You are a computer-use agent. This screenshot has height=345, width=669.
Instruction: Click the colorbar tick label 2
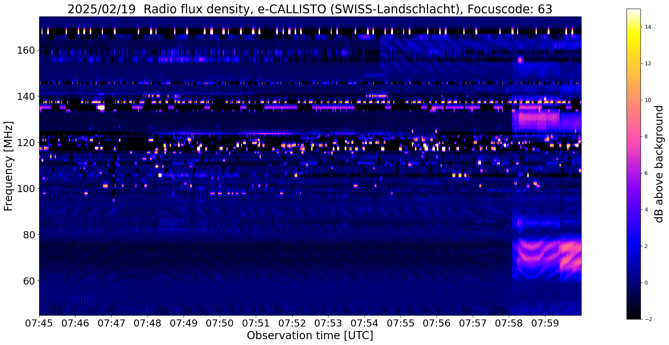pyautogui.click(x=646, y=246)
